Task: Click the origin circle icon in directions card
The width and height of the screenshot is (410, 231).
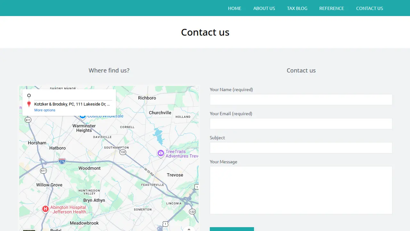Action: [x=29, y=96]
